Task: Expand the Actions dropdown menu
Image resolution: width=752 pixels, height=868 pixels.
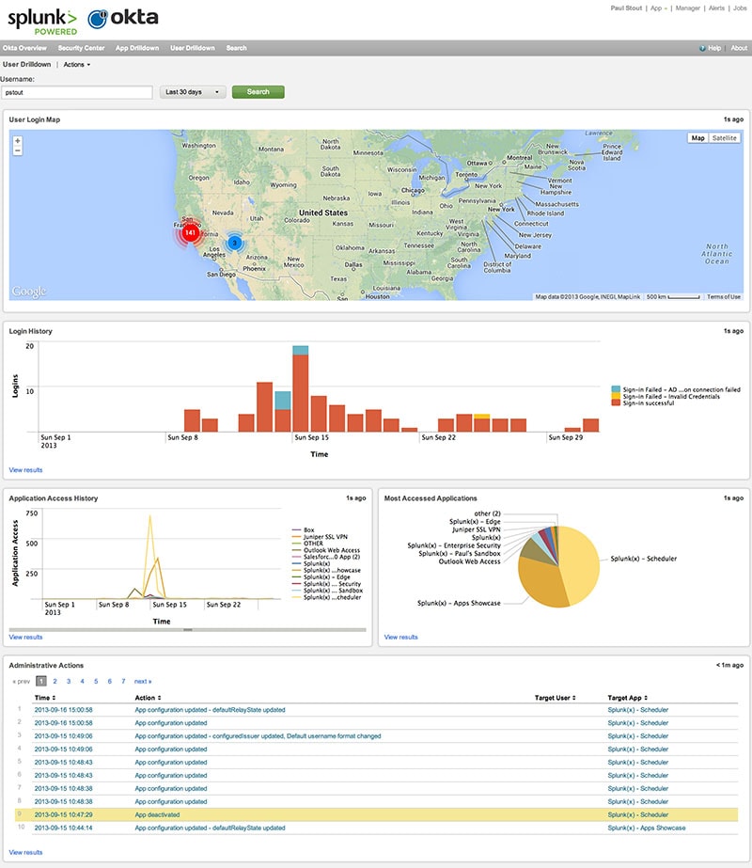Action: click(x=76, y=65)
